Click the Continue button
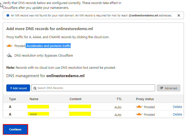 coord(15,129)
